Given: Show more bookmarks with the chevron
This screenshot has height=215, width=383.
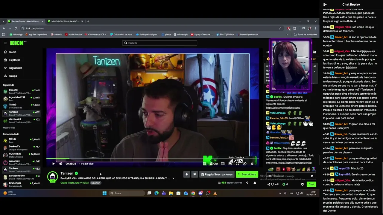Looking at the screenshot, I should (x=287, y=35).
